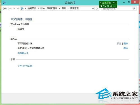This screenshot has width=140, height=105.
Task: Toggle half-width moon icon on IME bar
Action: pos(113,3)
